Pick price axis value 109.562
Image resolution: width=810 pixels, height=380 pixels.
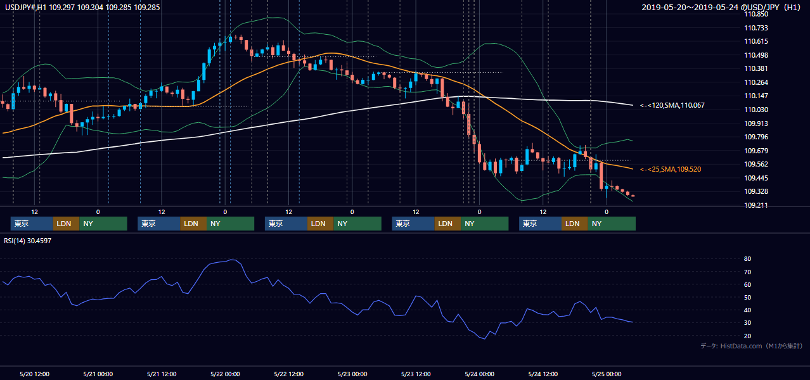click(x=756, y=164)
